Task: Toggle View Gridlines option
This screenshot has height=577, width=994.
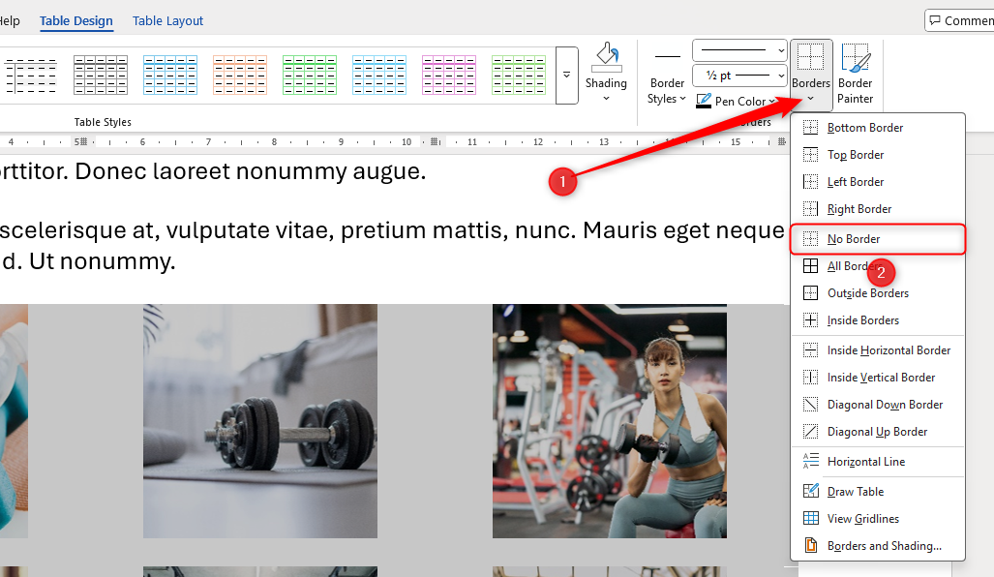Action: tap(862, 519)
